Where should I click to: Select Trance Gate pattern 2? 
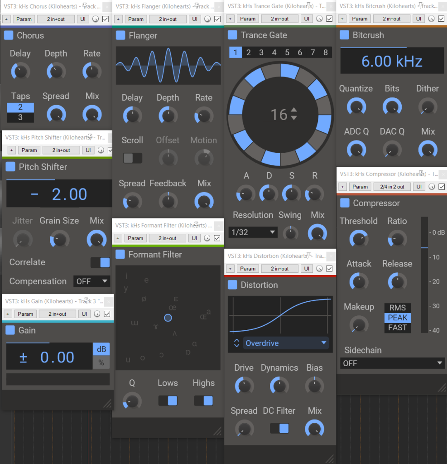(x=249, y=53)
